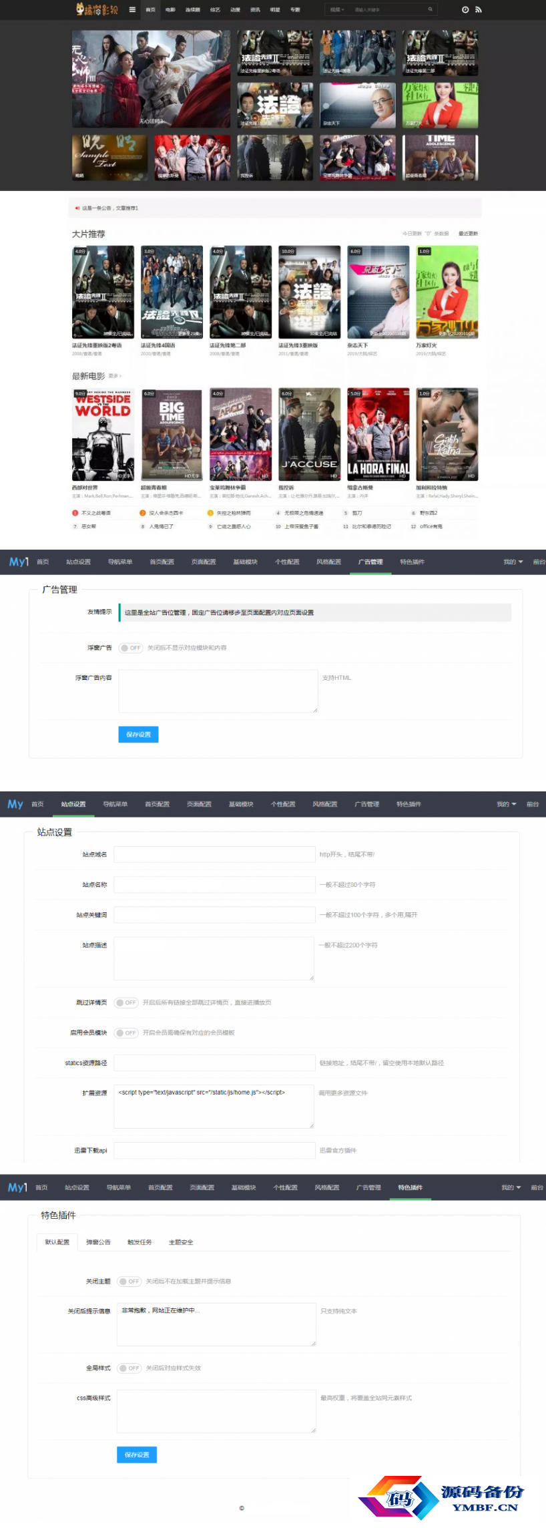The height and width of the screenshot is (1528, 546).
Task: Open the hamburger menu icon in site header
Action: [132, 9]
